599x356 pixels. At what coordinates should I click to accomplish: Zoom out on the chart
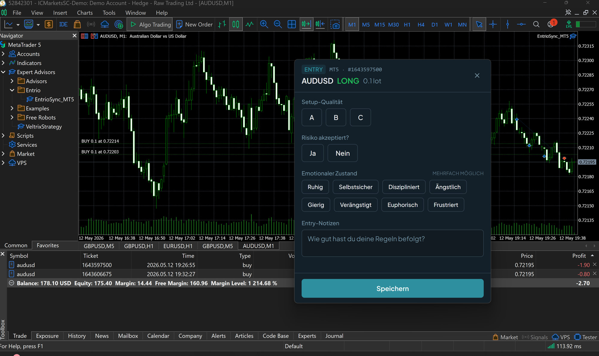[278, 24]
